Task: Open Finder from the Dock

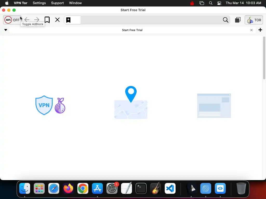Action: click(25, 188)
